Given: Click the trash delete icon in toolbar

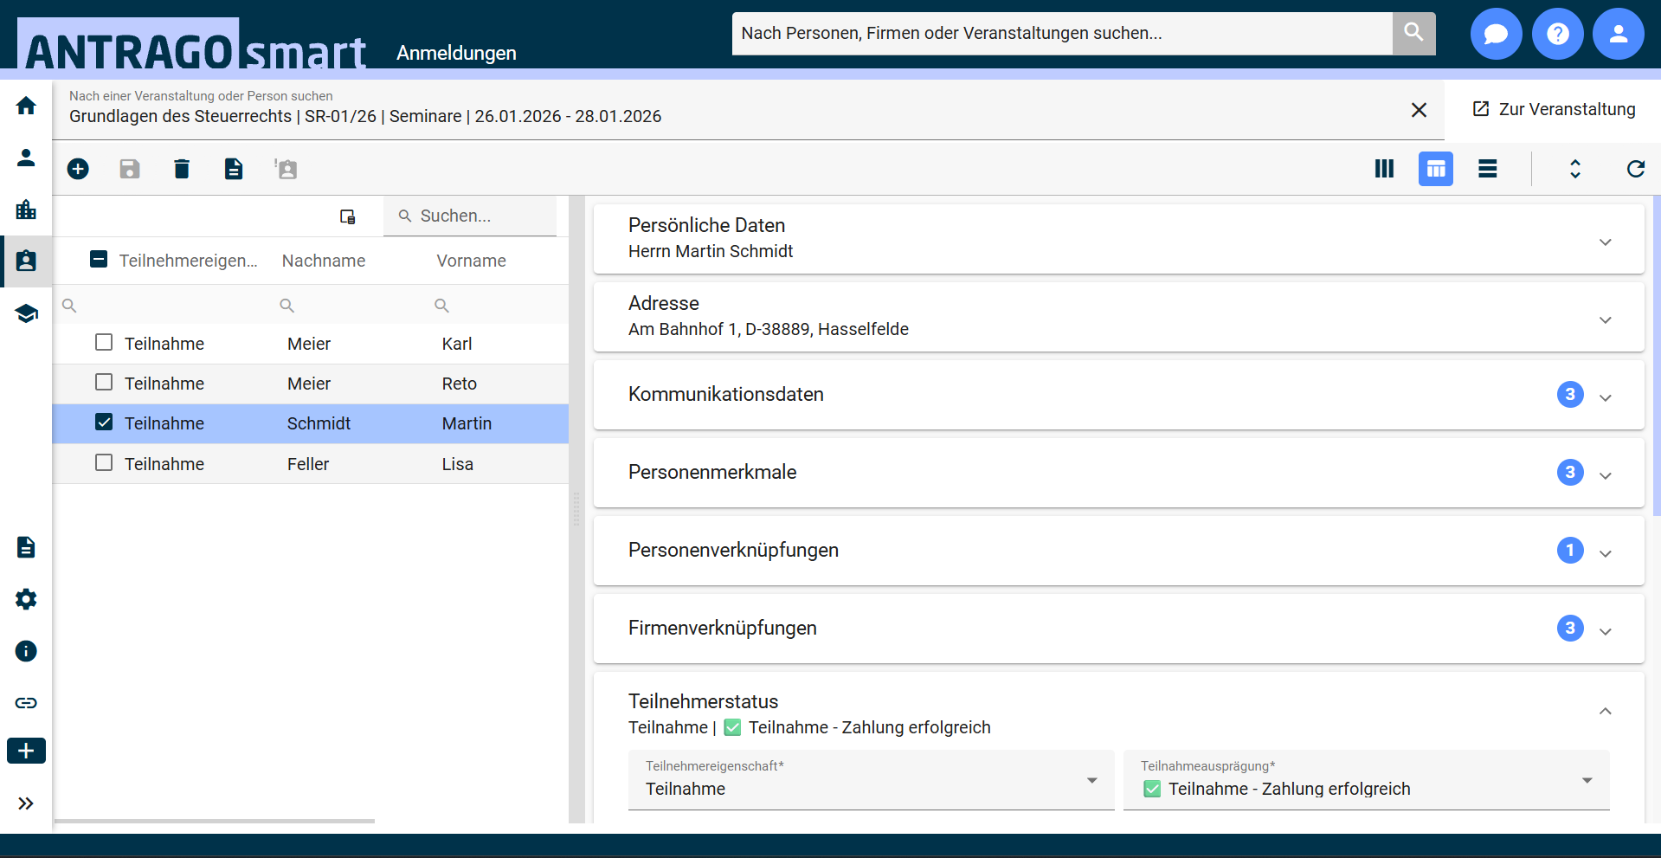Looking at the screenshot, I should point(182,169).
